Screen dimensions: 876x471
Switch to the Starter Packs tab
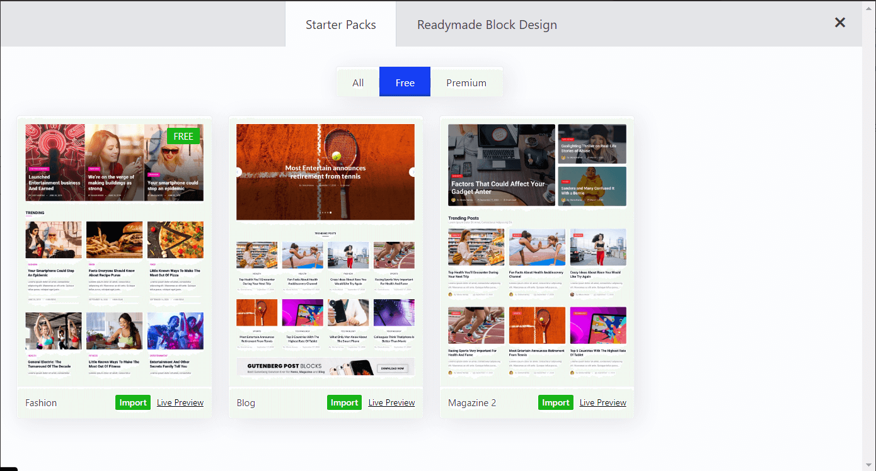tap(340, 25)
